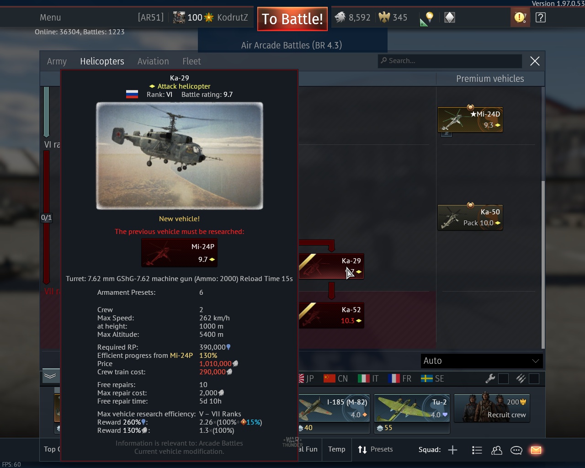This screenshot has width=585, height=468.
Task: Click the player squadron emblem next to 100
Action: 179,17
